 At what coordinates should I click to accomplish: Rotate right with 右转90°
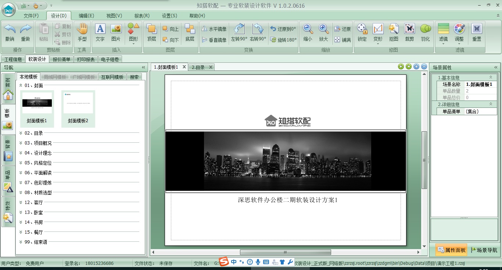(x=258, y=32)
